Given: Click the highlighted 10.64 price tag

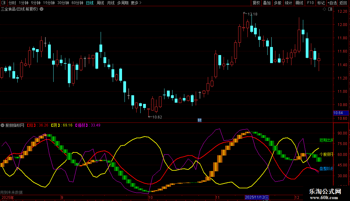Looking at the screenshot, I should coord(341,113).
